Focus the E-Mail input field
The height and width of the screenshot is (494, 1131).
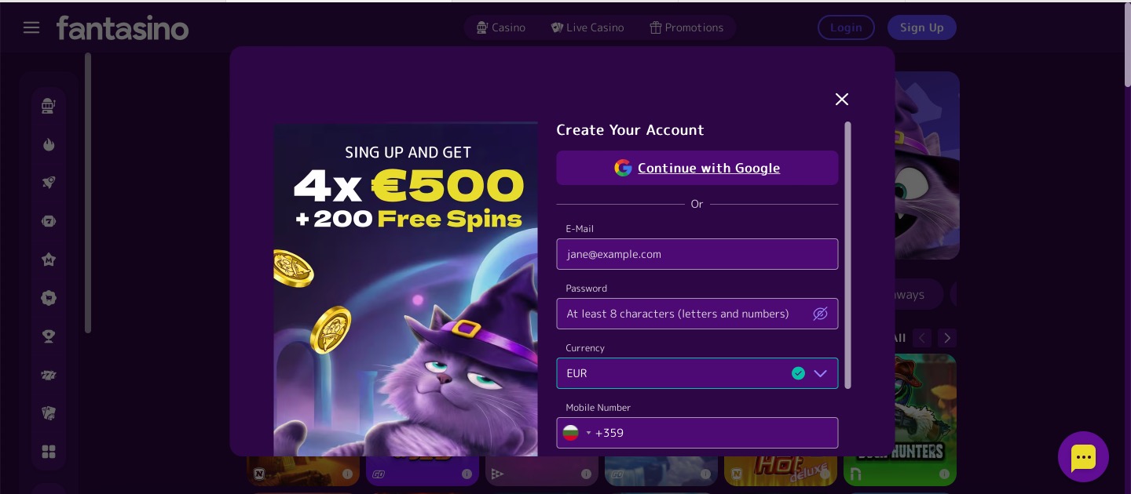point(697,254)
